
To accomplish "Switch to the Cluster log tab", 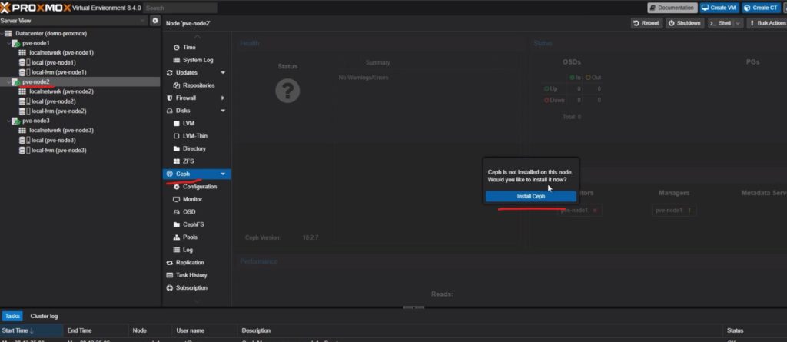I will click(x=44, y=317).
